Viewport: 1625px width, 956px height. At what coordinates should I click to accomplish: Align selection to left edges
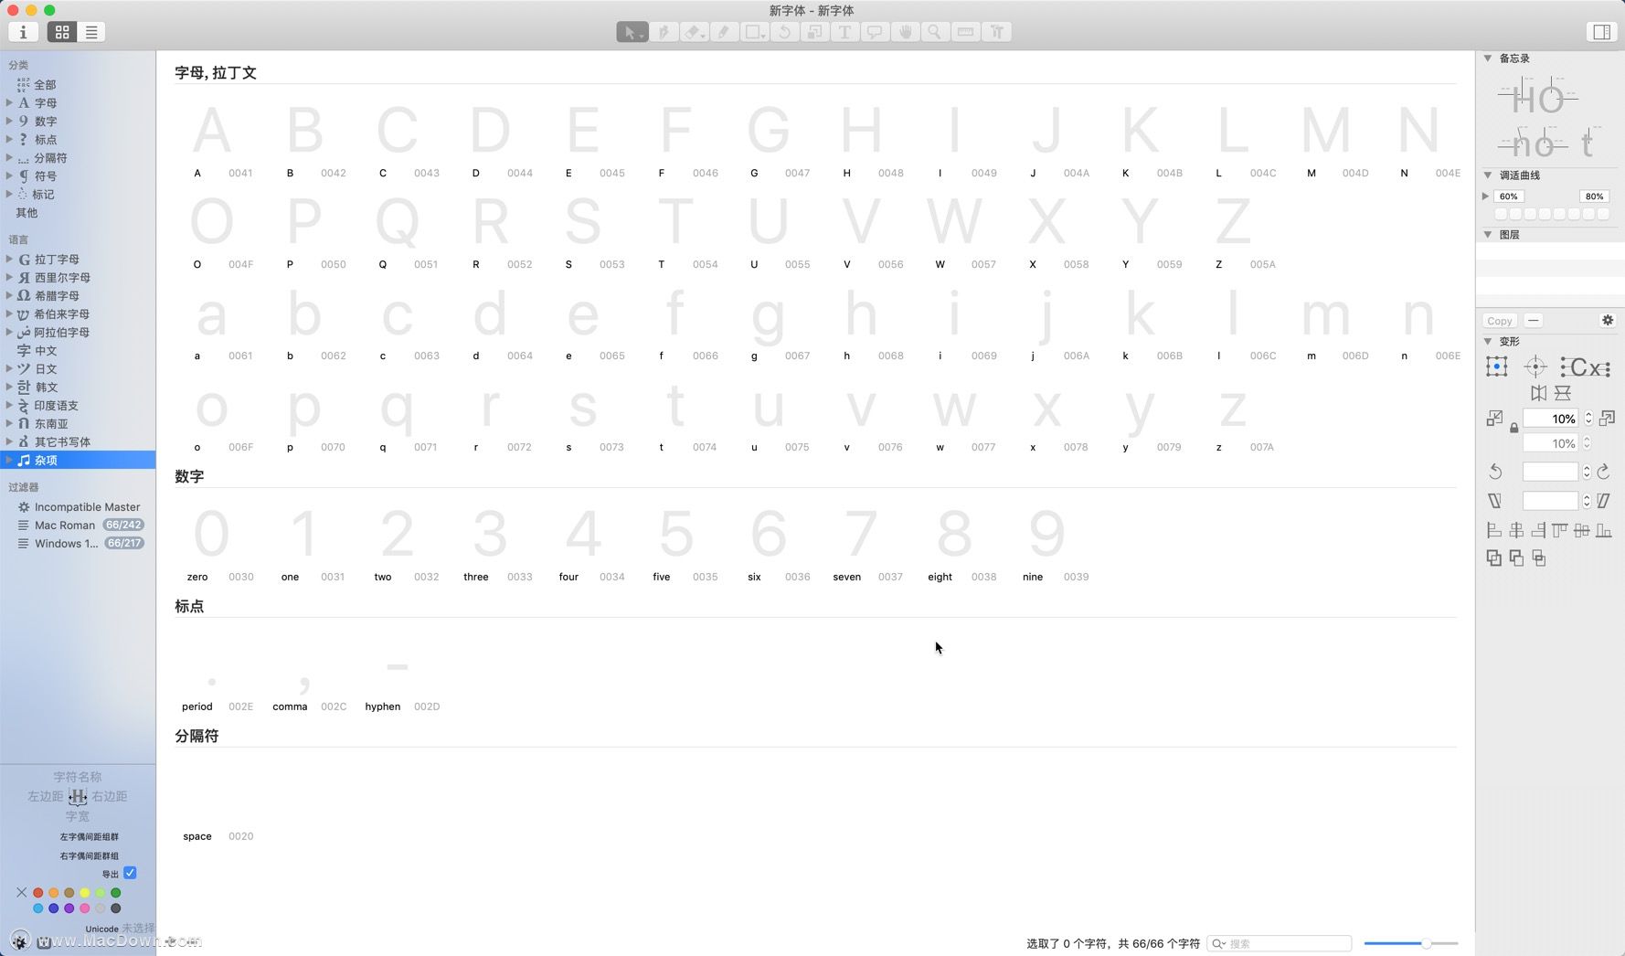pos(1494,530)
